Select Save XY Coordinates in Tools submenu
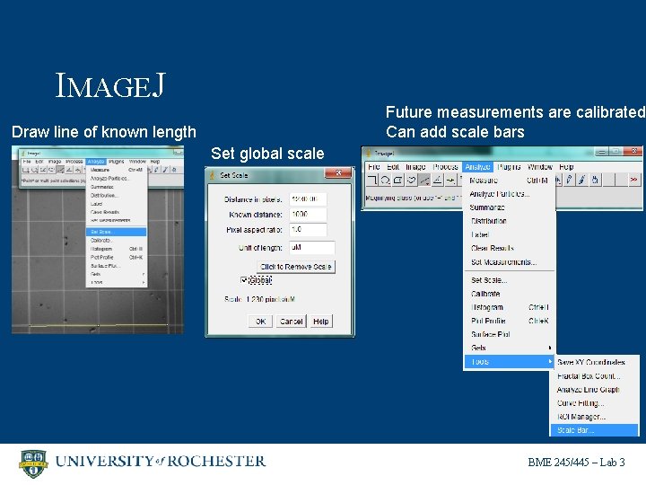This screenshot has height=485, width=646. pos(595,362)
